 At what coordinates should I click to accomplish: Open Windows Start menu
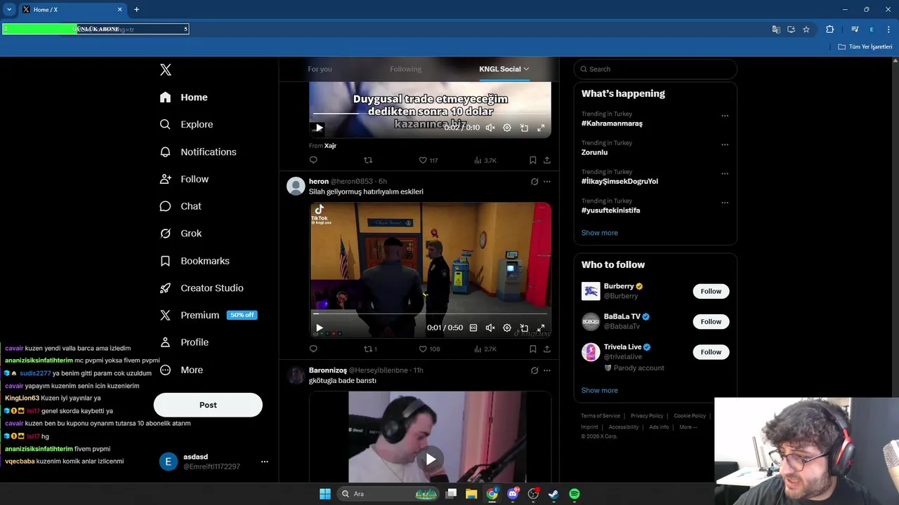coord(325,494)
